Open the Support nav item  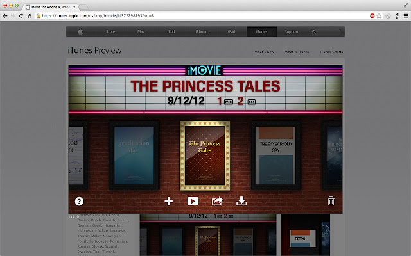coord(292,31)
